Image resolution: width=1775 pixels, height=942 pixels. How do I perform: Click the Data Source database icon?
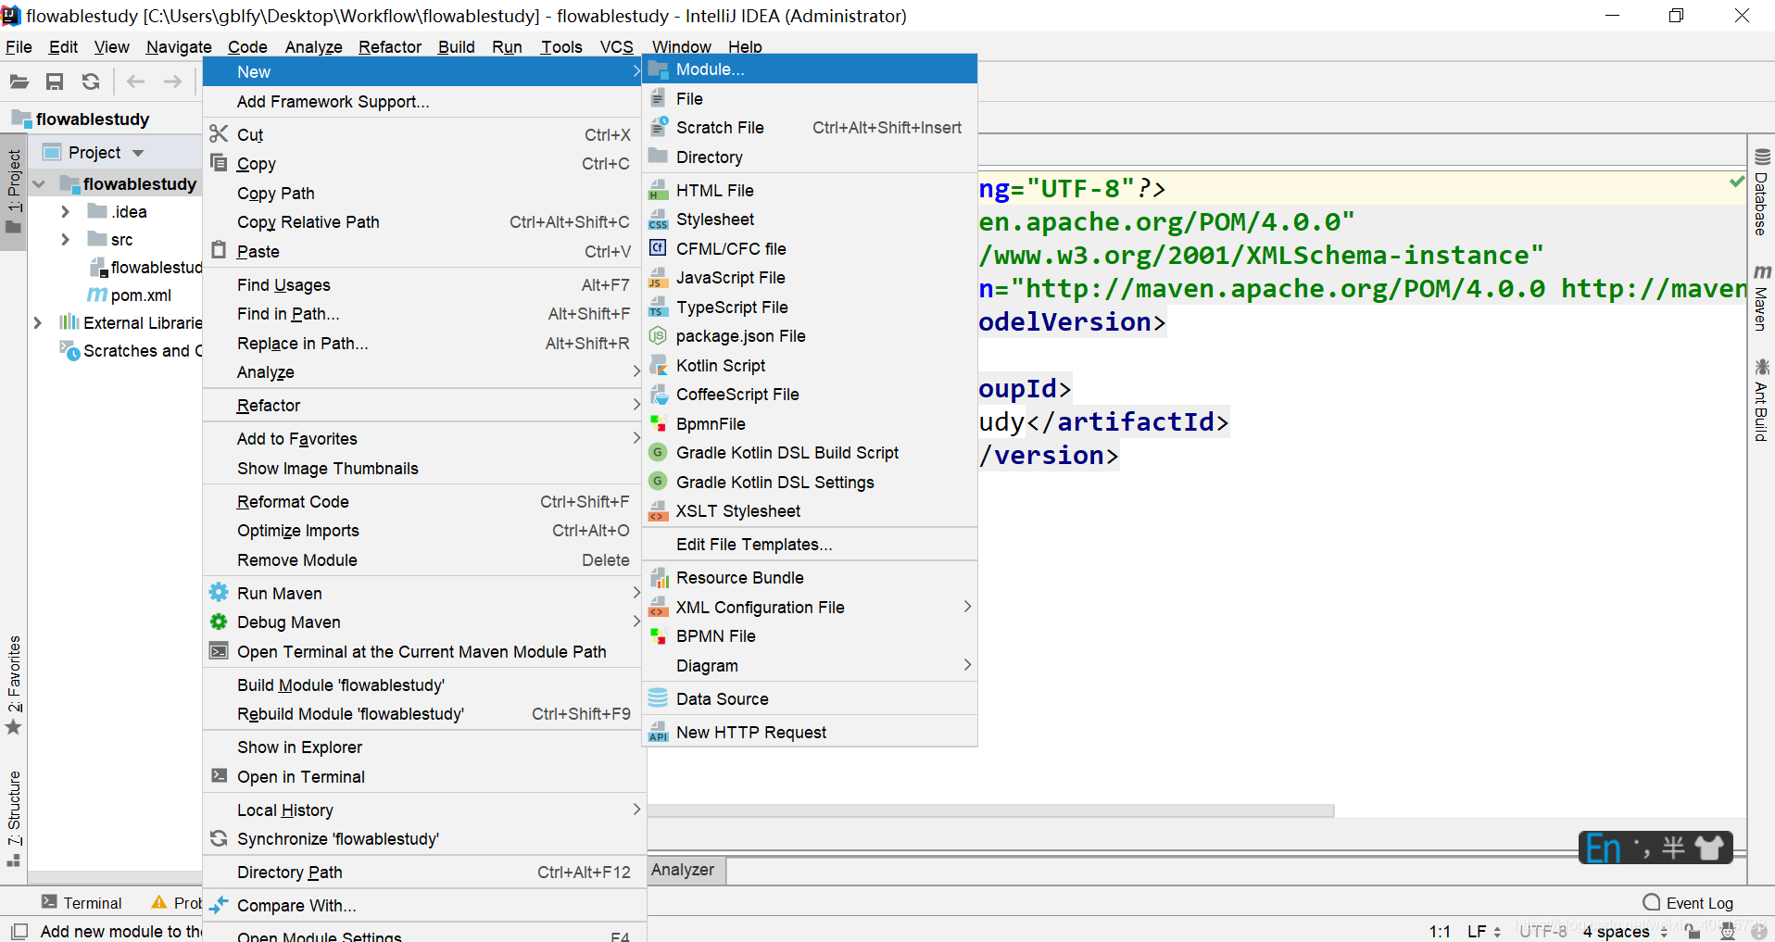click(658, 698)
